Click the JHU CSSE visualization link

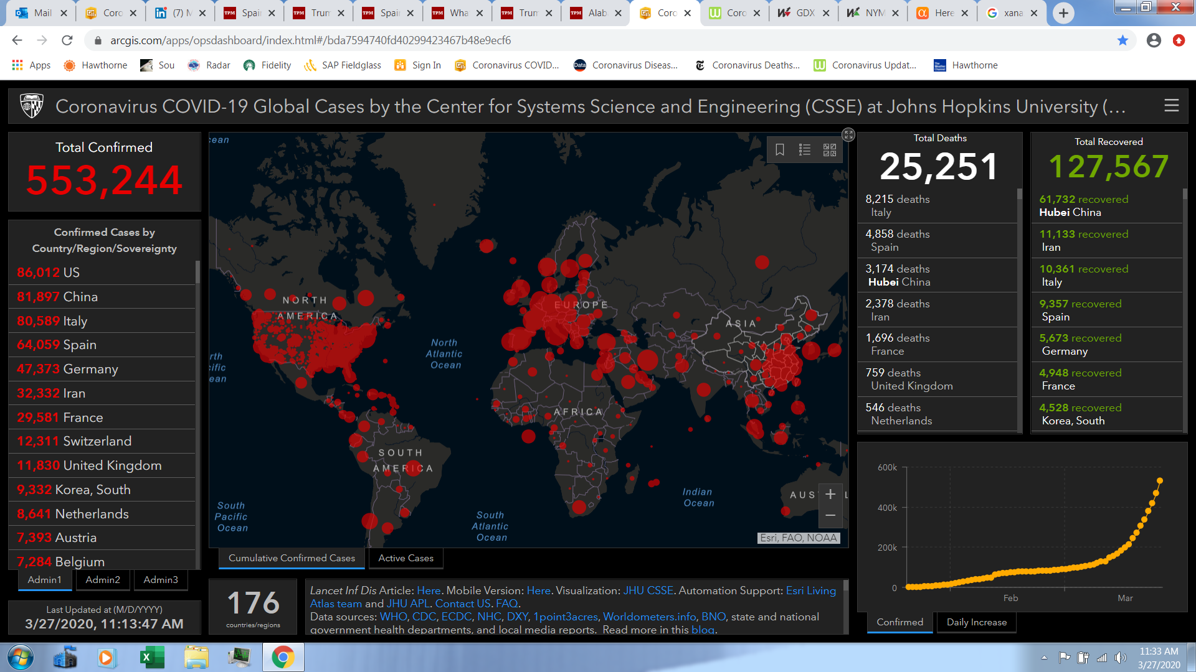648,590
